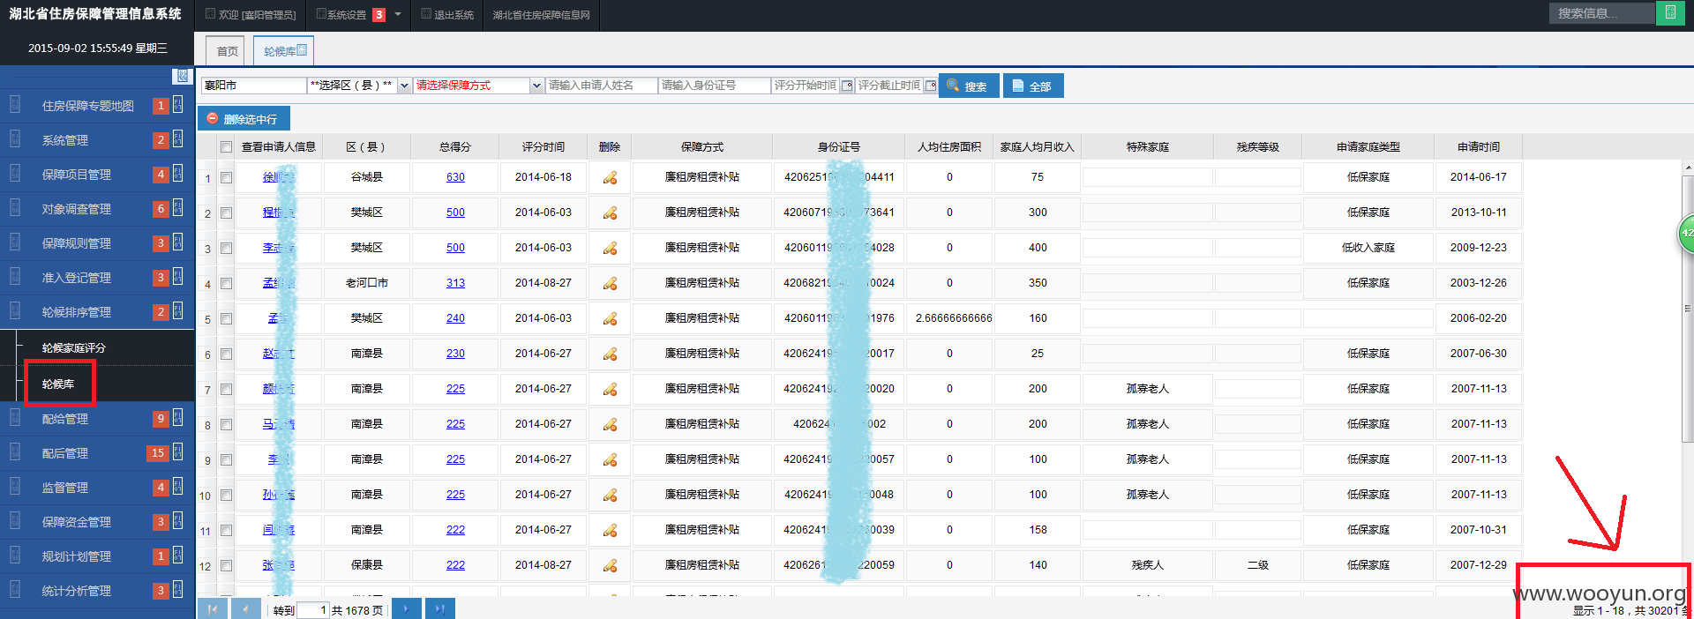Click the page number input box
1694x619 pixels.
[x=312, y=610]
